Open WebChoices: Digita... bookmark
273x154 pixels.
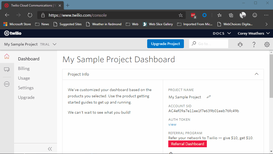click(235, 24)
